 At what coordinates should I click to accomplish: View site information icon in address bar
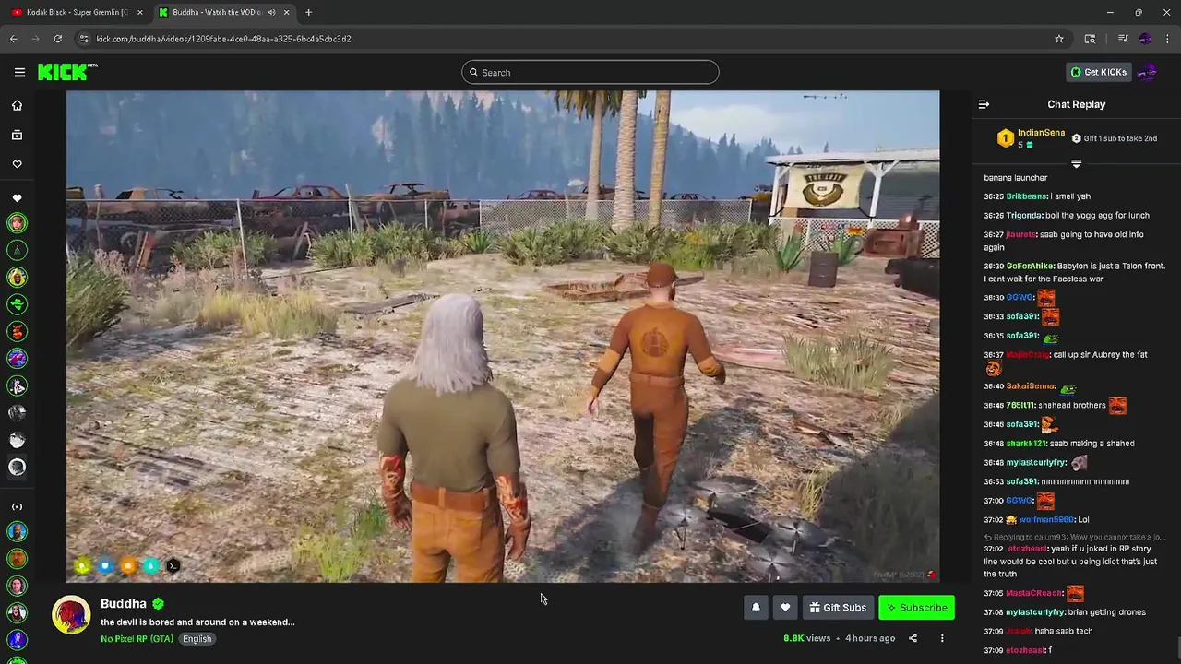pos(84,39)
